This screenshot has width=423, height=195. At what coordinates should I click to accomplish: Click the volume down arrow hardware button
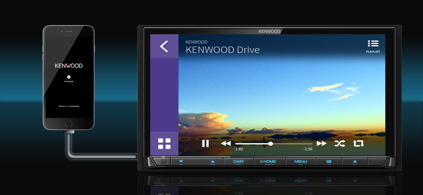(x=181, y=162)
